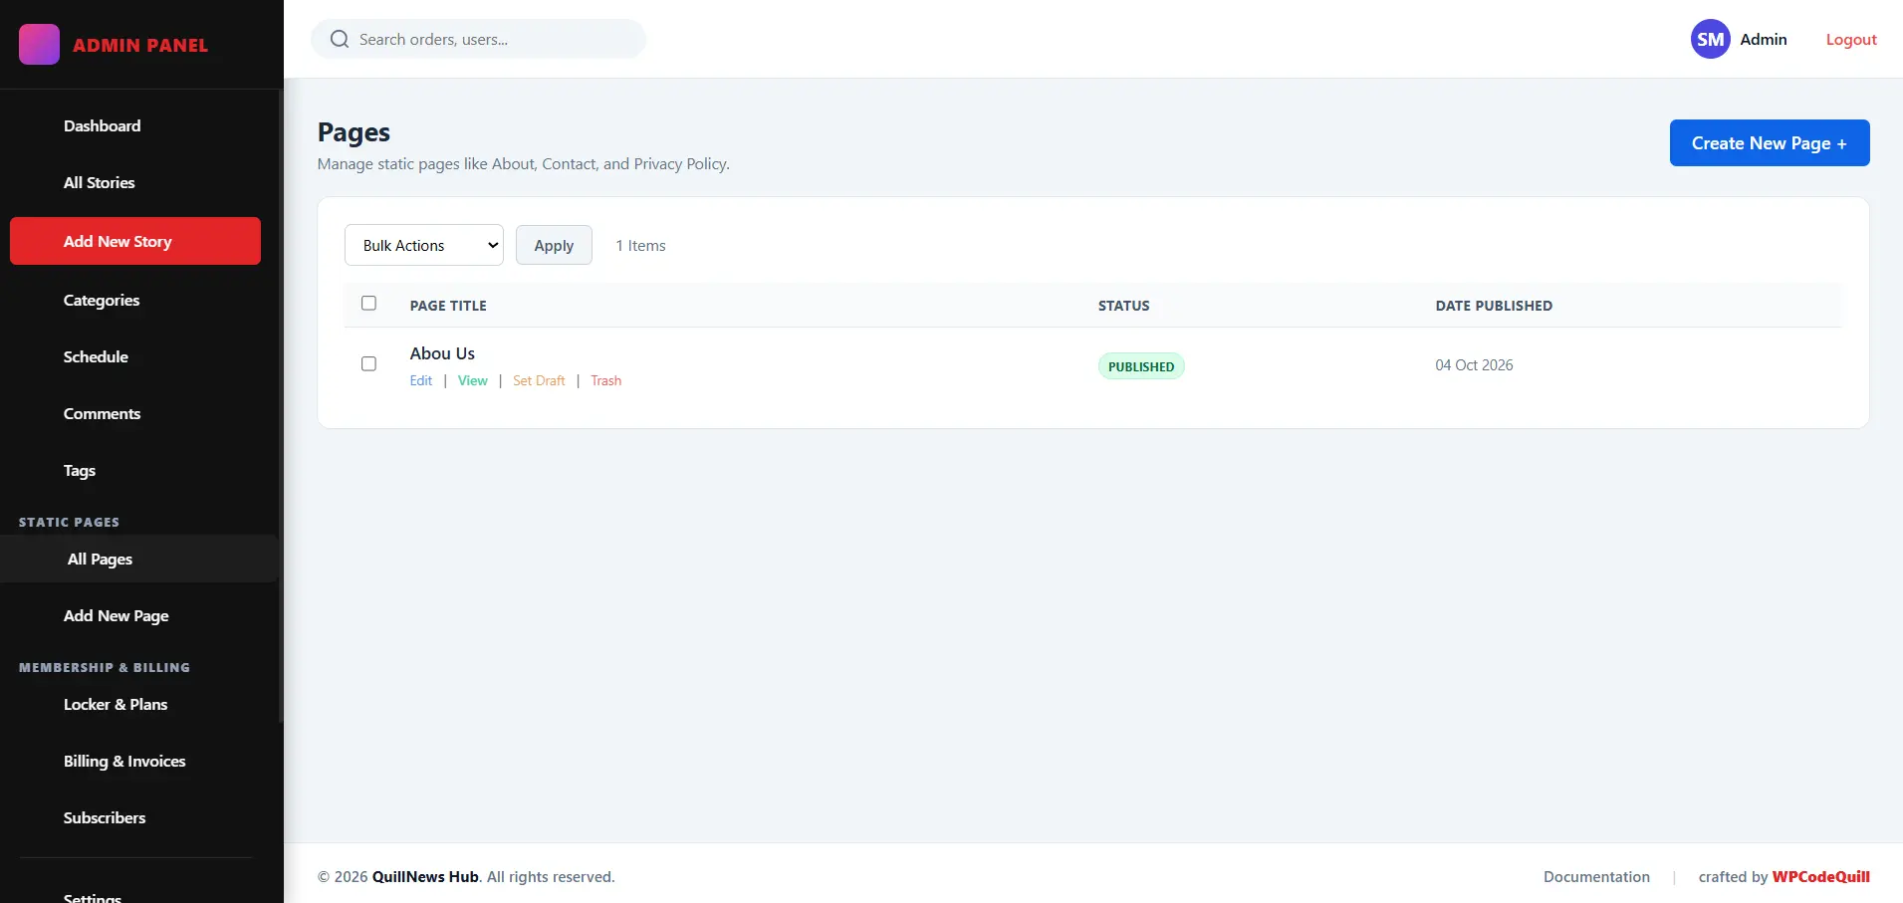Toggle the select-all pages checkbox
Viewport: 1903px width, 903px height.
[x=368, y=303]
